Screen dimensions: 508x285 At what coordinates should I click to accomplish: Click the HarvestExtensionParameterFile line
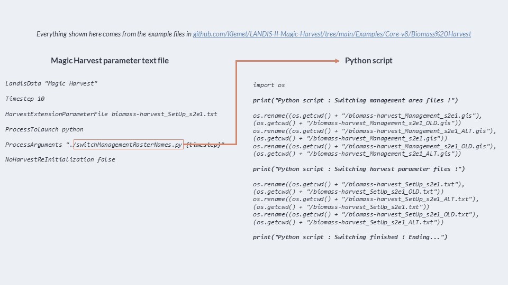coord(111,114)
